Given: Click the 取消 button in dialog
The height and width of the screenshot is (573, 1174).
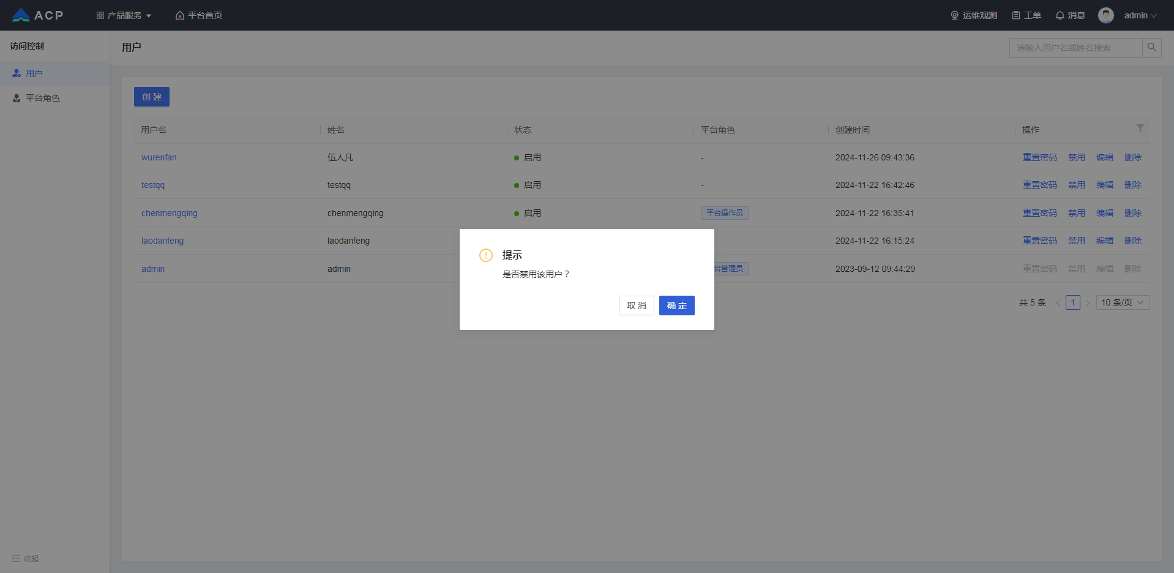Looking at the screenshot, I should pos(636,305).
